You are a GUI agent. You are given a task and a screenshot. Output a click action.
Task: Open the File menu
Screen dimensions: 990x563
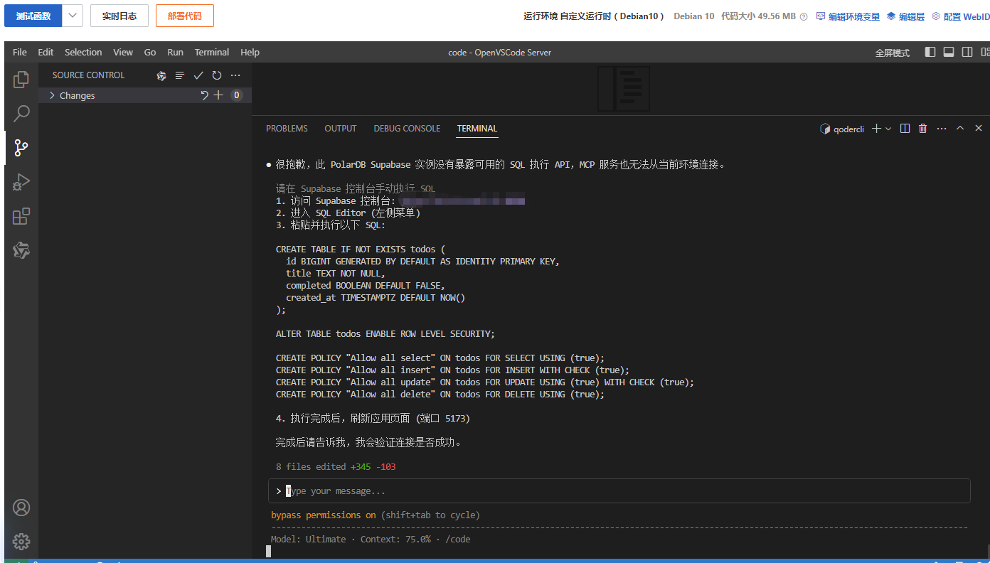pos(20,52)
